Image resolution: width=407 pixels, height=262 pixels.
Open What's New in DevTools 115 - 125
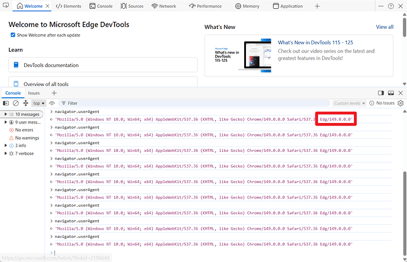pos(316,42)
